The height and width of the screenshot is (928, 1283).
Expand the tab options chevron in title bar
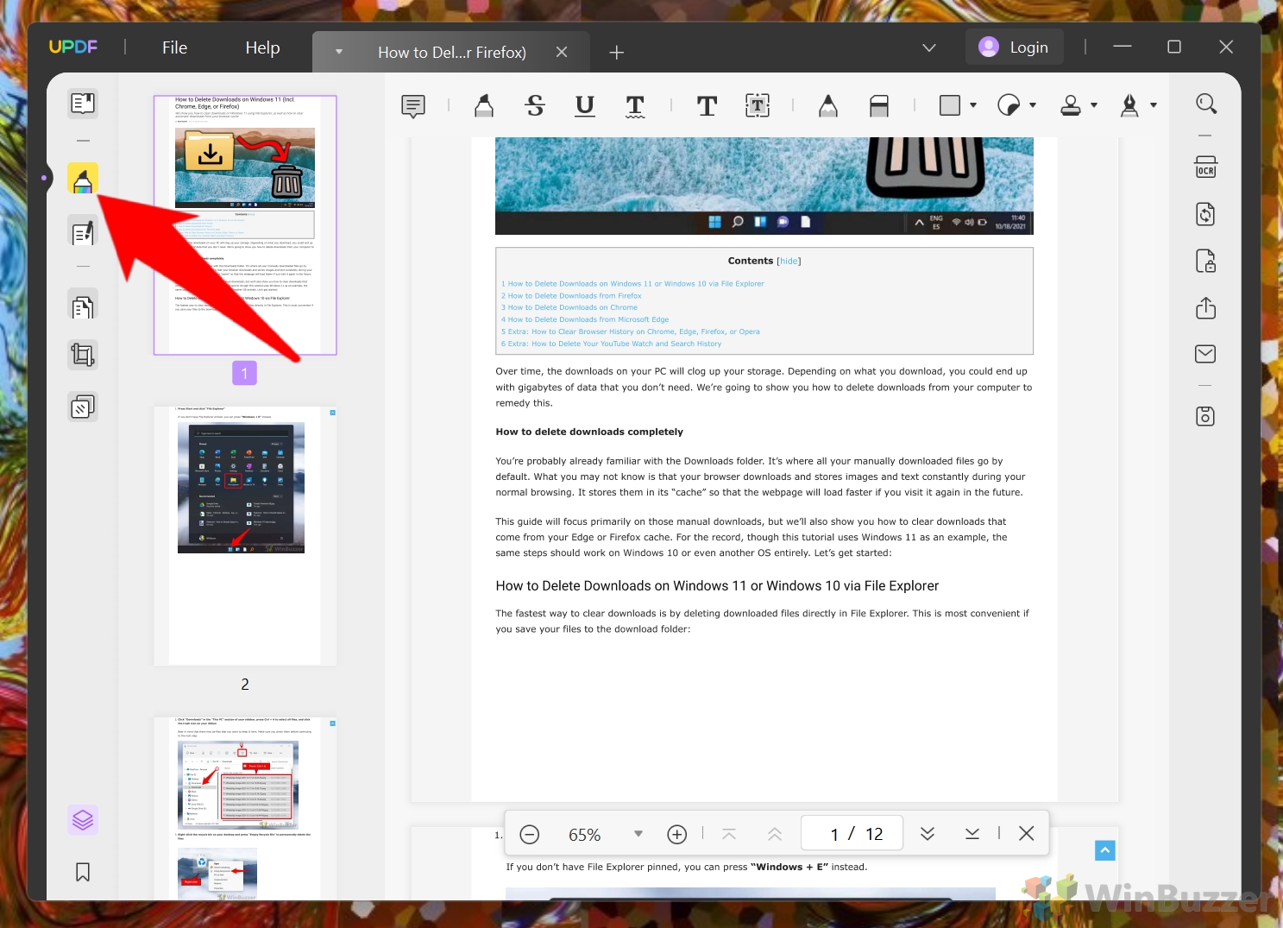click(x=929, y=47)
